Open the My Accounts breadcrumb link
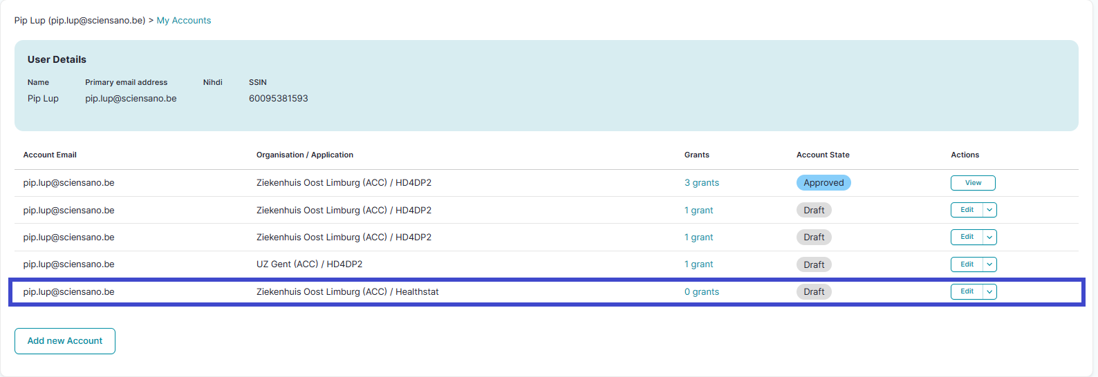This screenshot has width=1098, height=377. tap(183, 21)
